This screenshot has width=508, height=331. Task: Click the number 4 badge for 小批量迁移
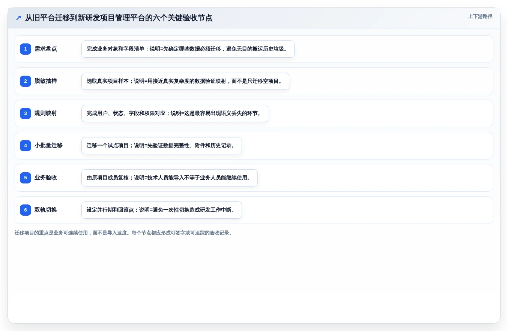26,146
